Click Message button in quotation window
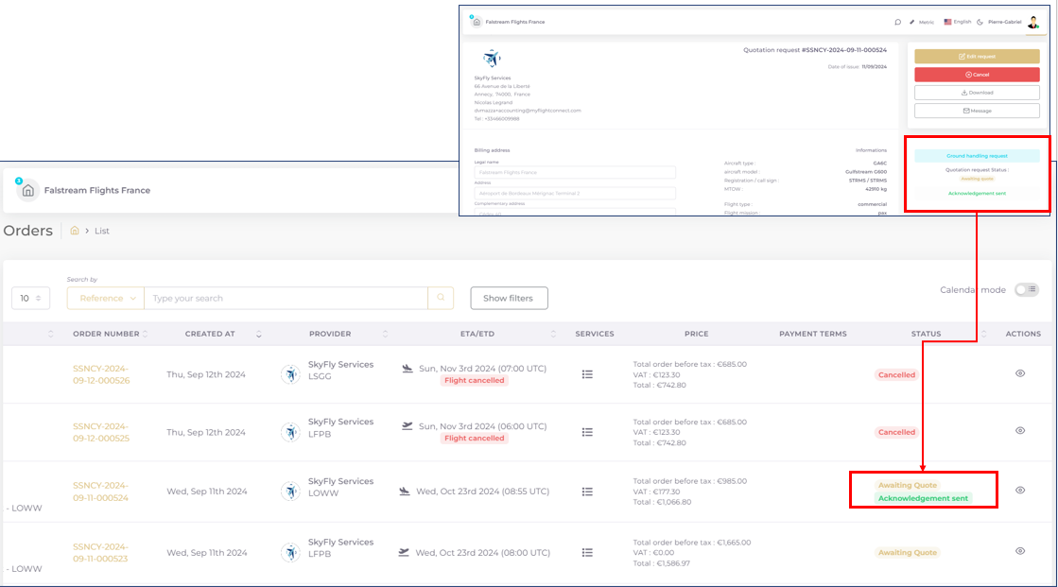Viewport: 1058px width, 587px height. [x=977, y=111]
